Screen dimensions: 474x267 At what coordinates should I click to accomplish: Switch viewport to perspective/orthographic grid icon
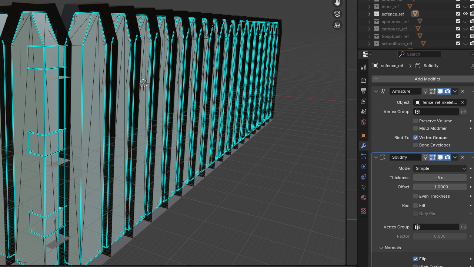337,25
